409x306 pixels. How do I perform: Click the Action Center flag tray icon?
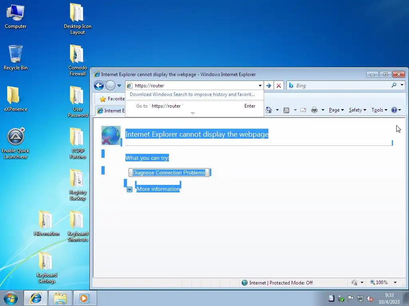(351, 298)
